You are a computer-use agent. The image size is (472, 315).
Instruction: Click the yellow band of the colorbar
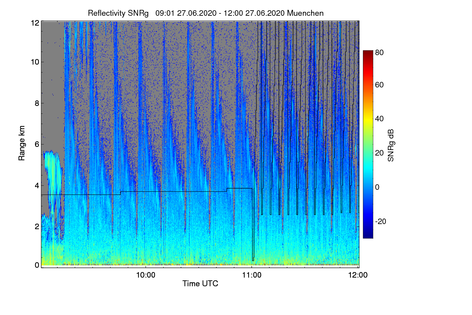coord(368,119)
